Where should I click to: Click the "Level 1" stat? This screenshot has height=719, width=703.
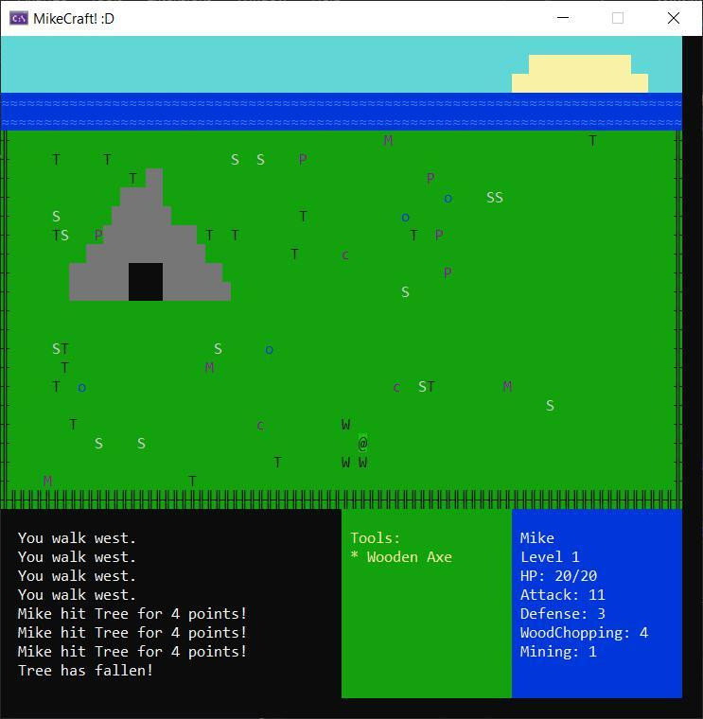[550, 556]
